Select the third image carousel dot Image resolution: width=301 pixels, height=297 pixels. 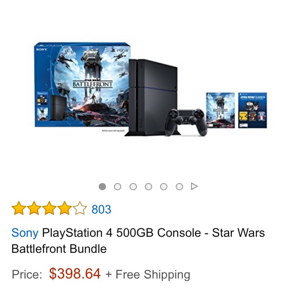pyautogui.click(x=133, y=186)
